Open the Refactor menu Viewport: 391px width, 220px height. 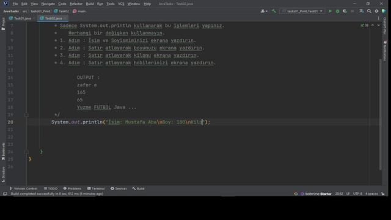pos(76,4)
